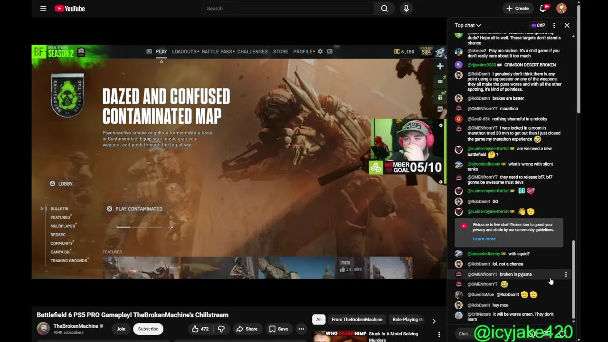608x342 pixels.
Task: Like the video with thumbs up
Action: (199, 329)
